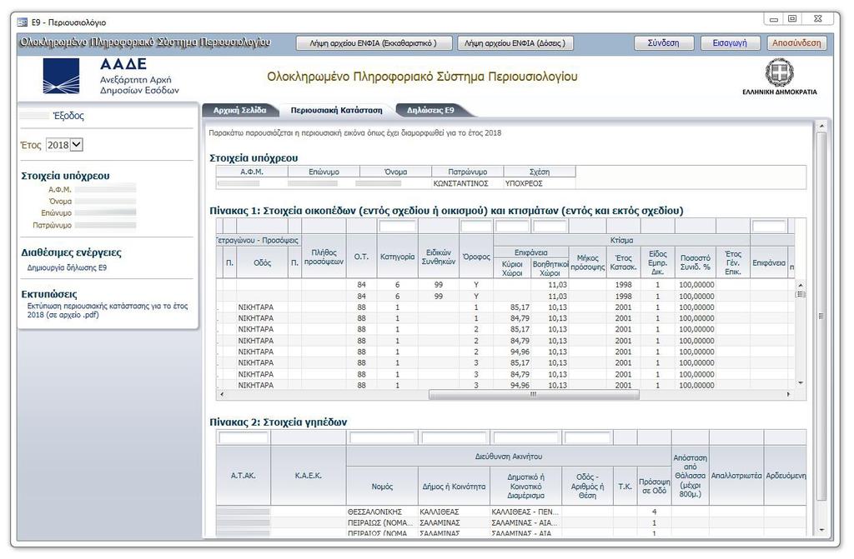Sort Table 1 by Ο.Τ. column header
854x559 pixels.
361,257
